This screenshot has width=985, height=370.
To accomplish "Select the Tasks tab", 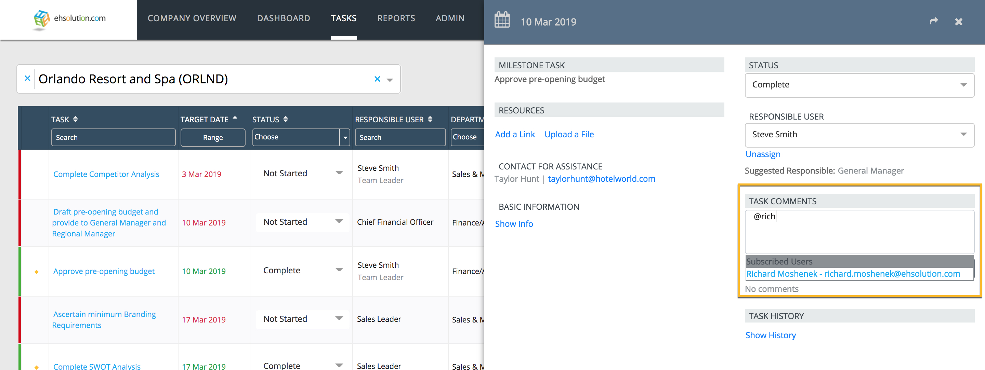I will (x=343, y=18).
